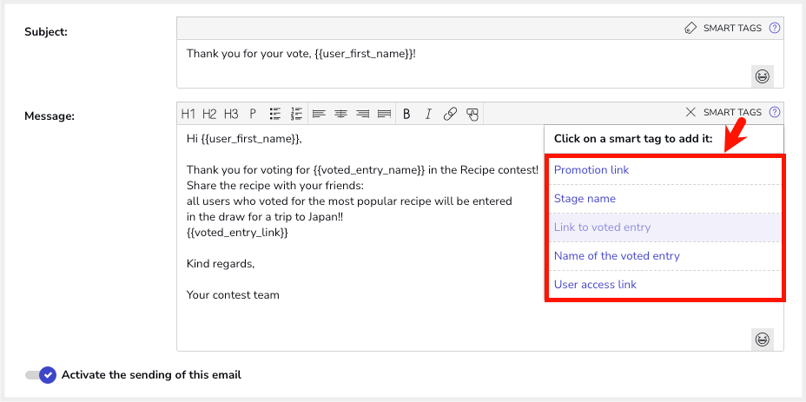
Task: Click the Message SMART TAGS label
Action: tap(732, 112)
